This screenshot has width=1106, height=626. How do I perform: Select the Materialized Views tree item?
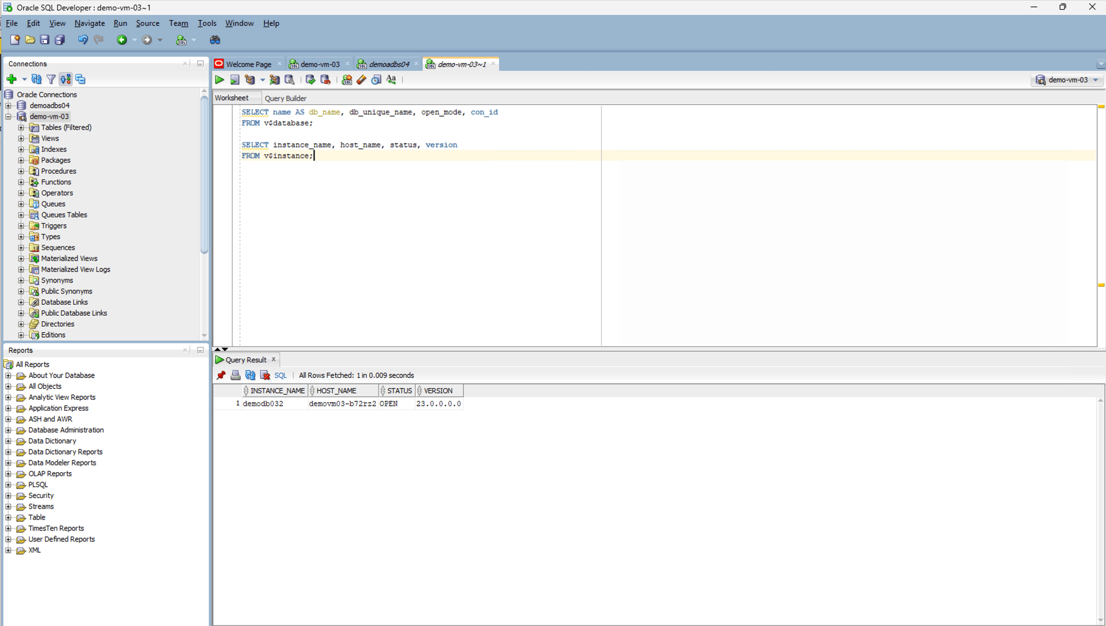[x=69, y=258]
